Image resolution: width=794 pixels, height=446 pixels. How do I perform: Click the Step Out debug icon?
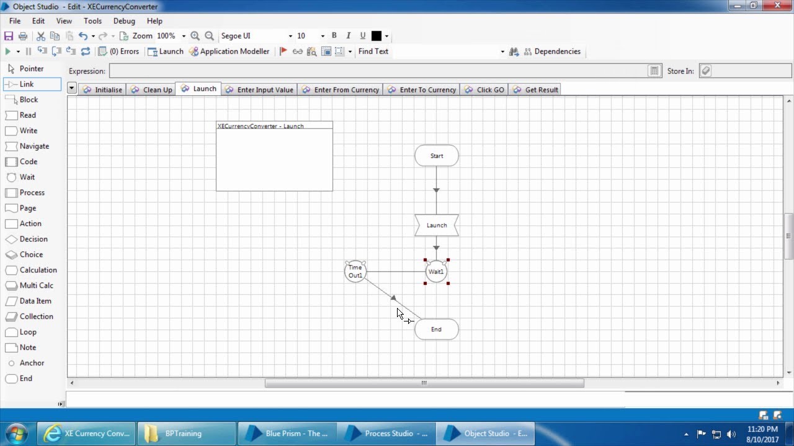[x=71, y=51]
